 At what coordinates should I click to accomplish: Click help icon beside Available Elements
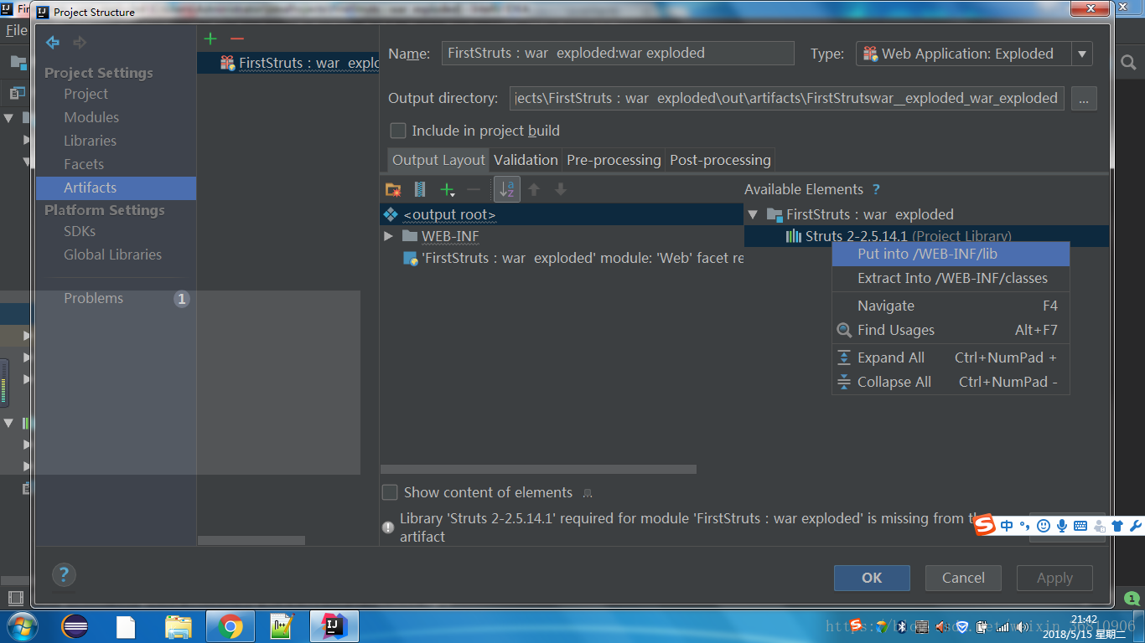tap(876, 190)
